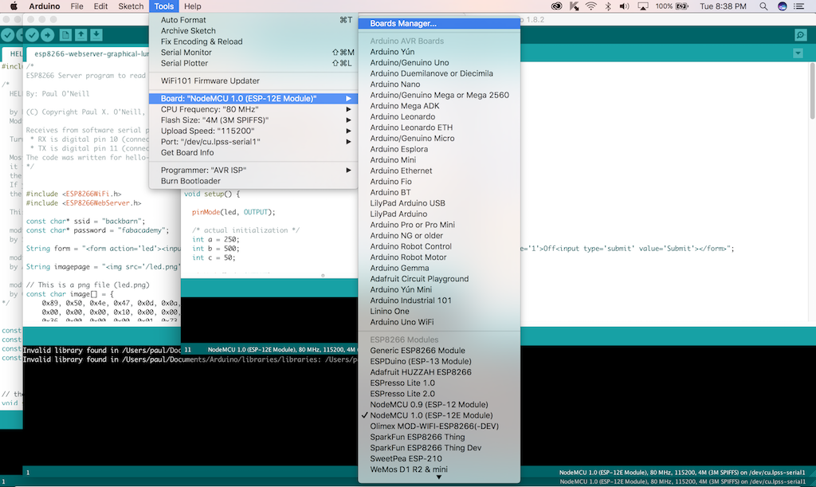Click the Upload arrow toolbar icon
This screenshot has height=487, width=816.
[x=47, y=35]
